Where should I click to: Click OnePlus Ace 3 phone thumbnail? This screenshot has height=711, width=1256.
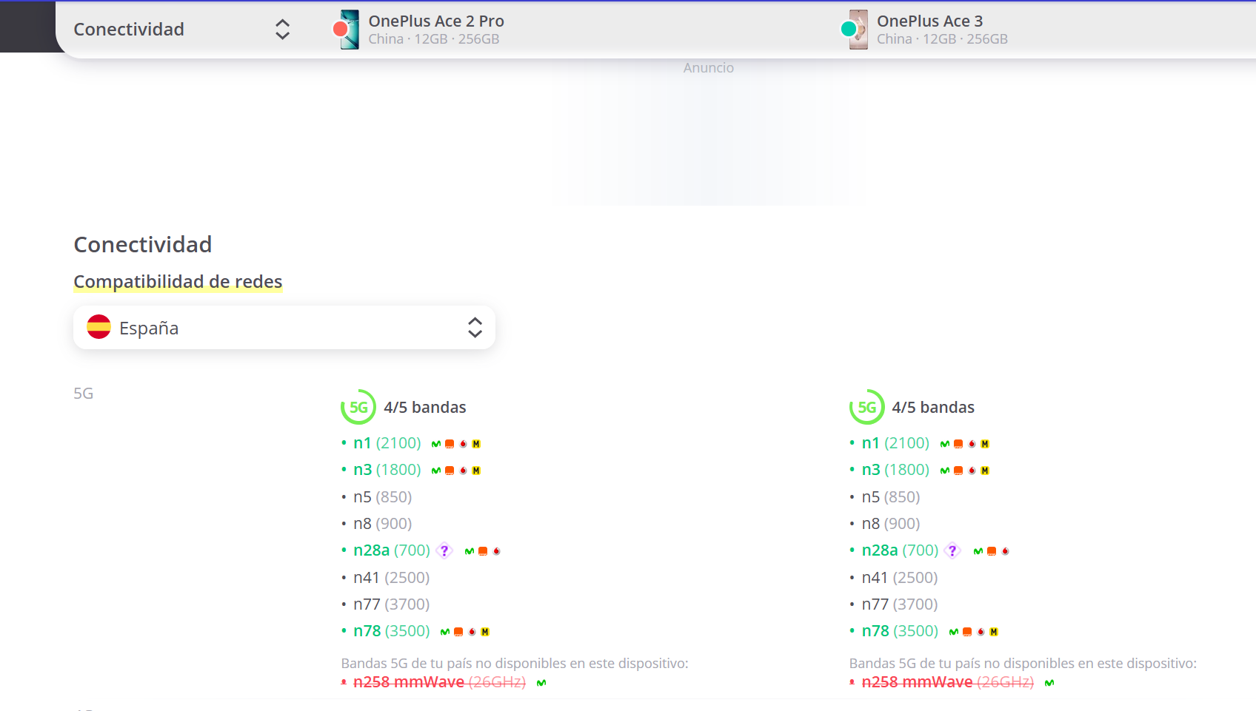click(858, 30)
